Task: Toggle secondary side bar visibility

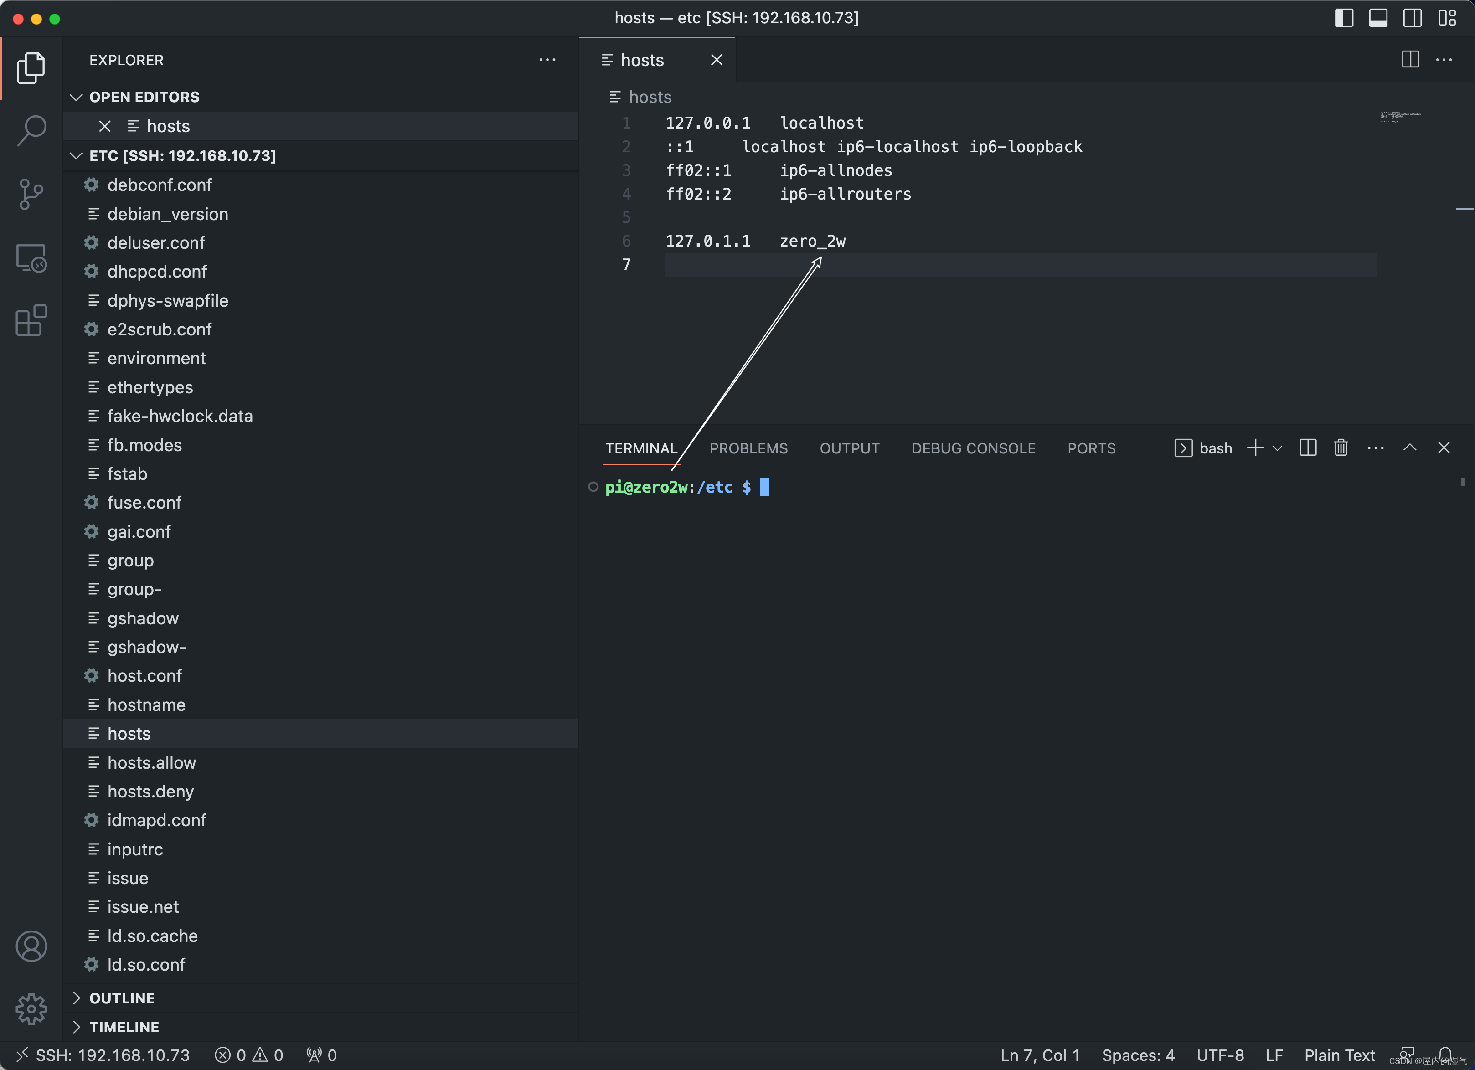Action: [1412, 18]
